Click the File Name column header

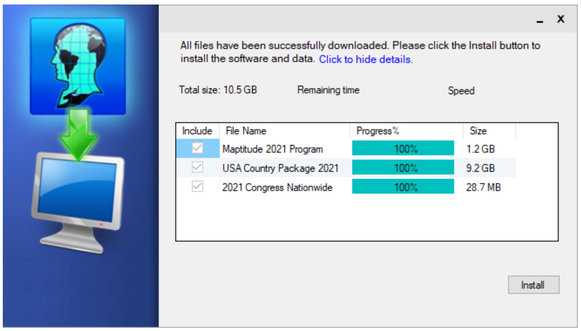click(246, 131)
